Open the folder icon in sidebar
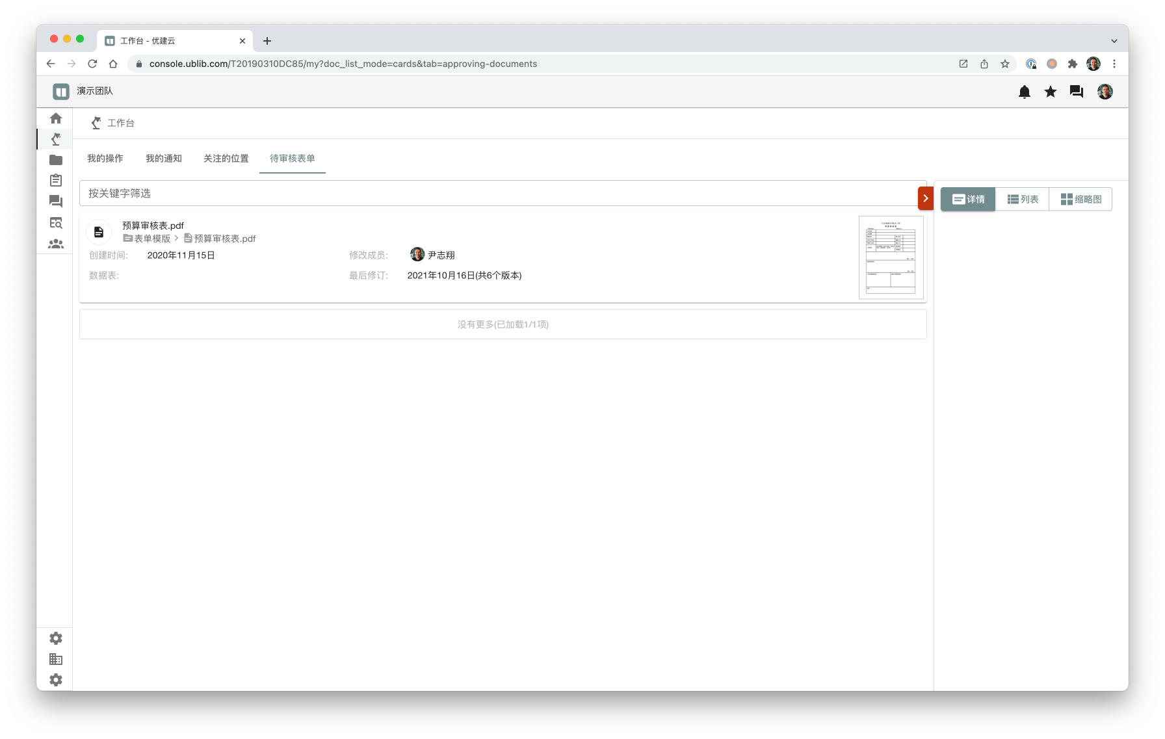Screen dimensions: 1165x739 56,160
